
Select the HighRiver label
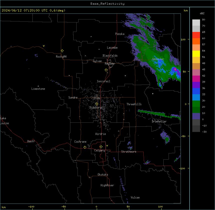[x=107, y=185]
